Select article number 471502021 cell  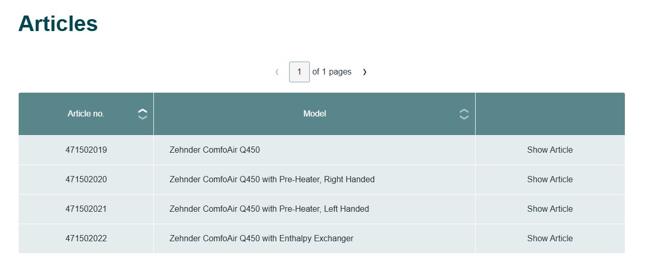click(x=86, y=209)
